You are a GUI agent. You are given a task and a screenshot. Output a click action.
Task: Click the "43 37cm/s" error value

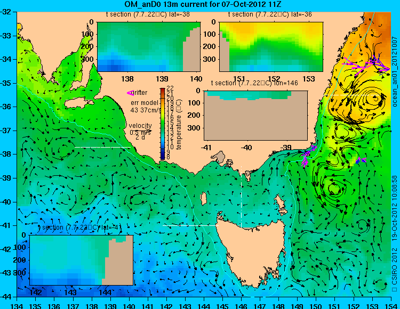click(x=146, y=110)
